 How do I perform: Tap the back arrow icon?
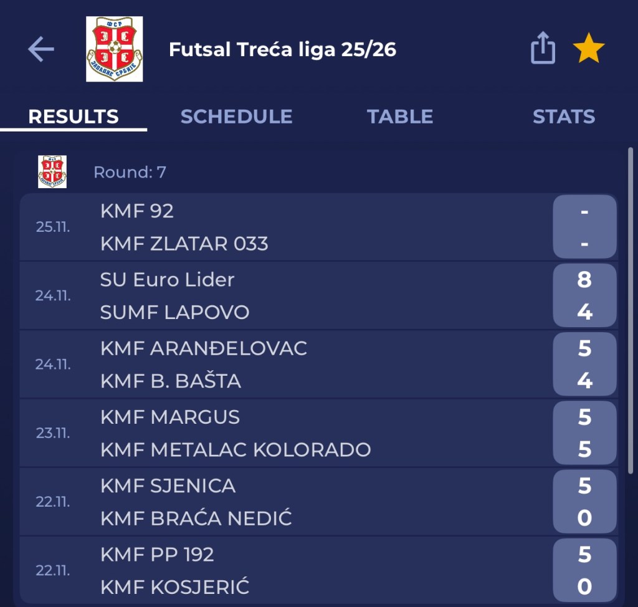point(41,49)
